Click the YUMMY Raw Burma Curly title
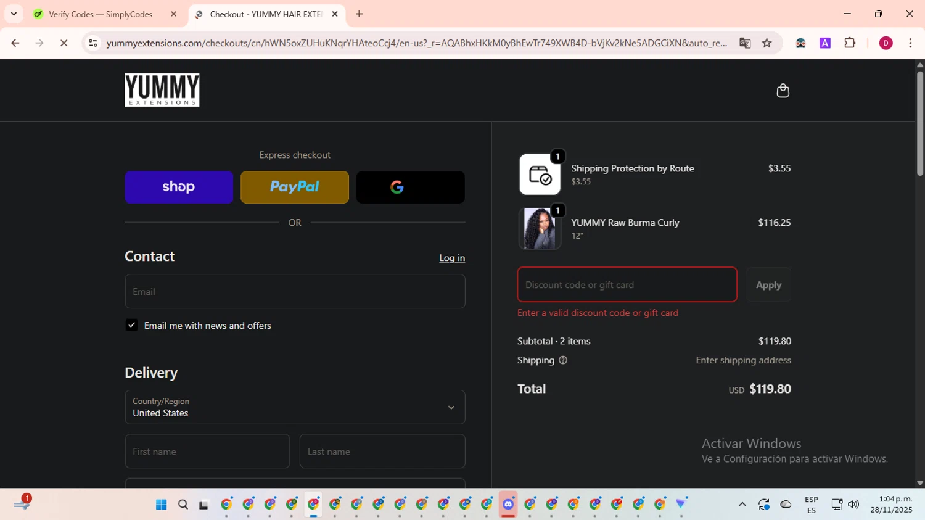 625,223
